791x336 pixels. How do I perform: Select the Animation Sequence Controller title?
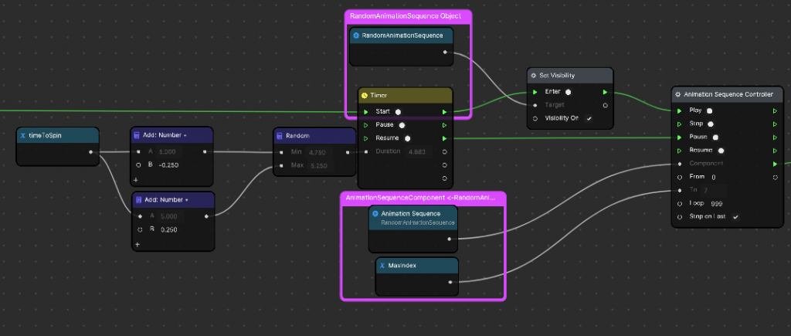pyautogui.click(x=728, y=94)
